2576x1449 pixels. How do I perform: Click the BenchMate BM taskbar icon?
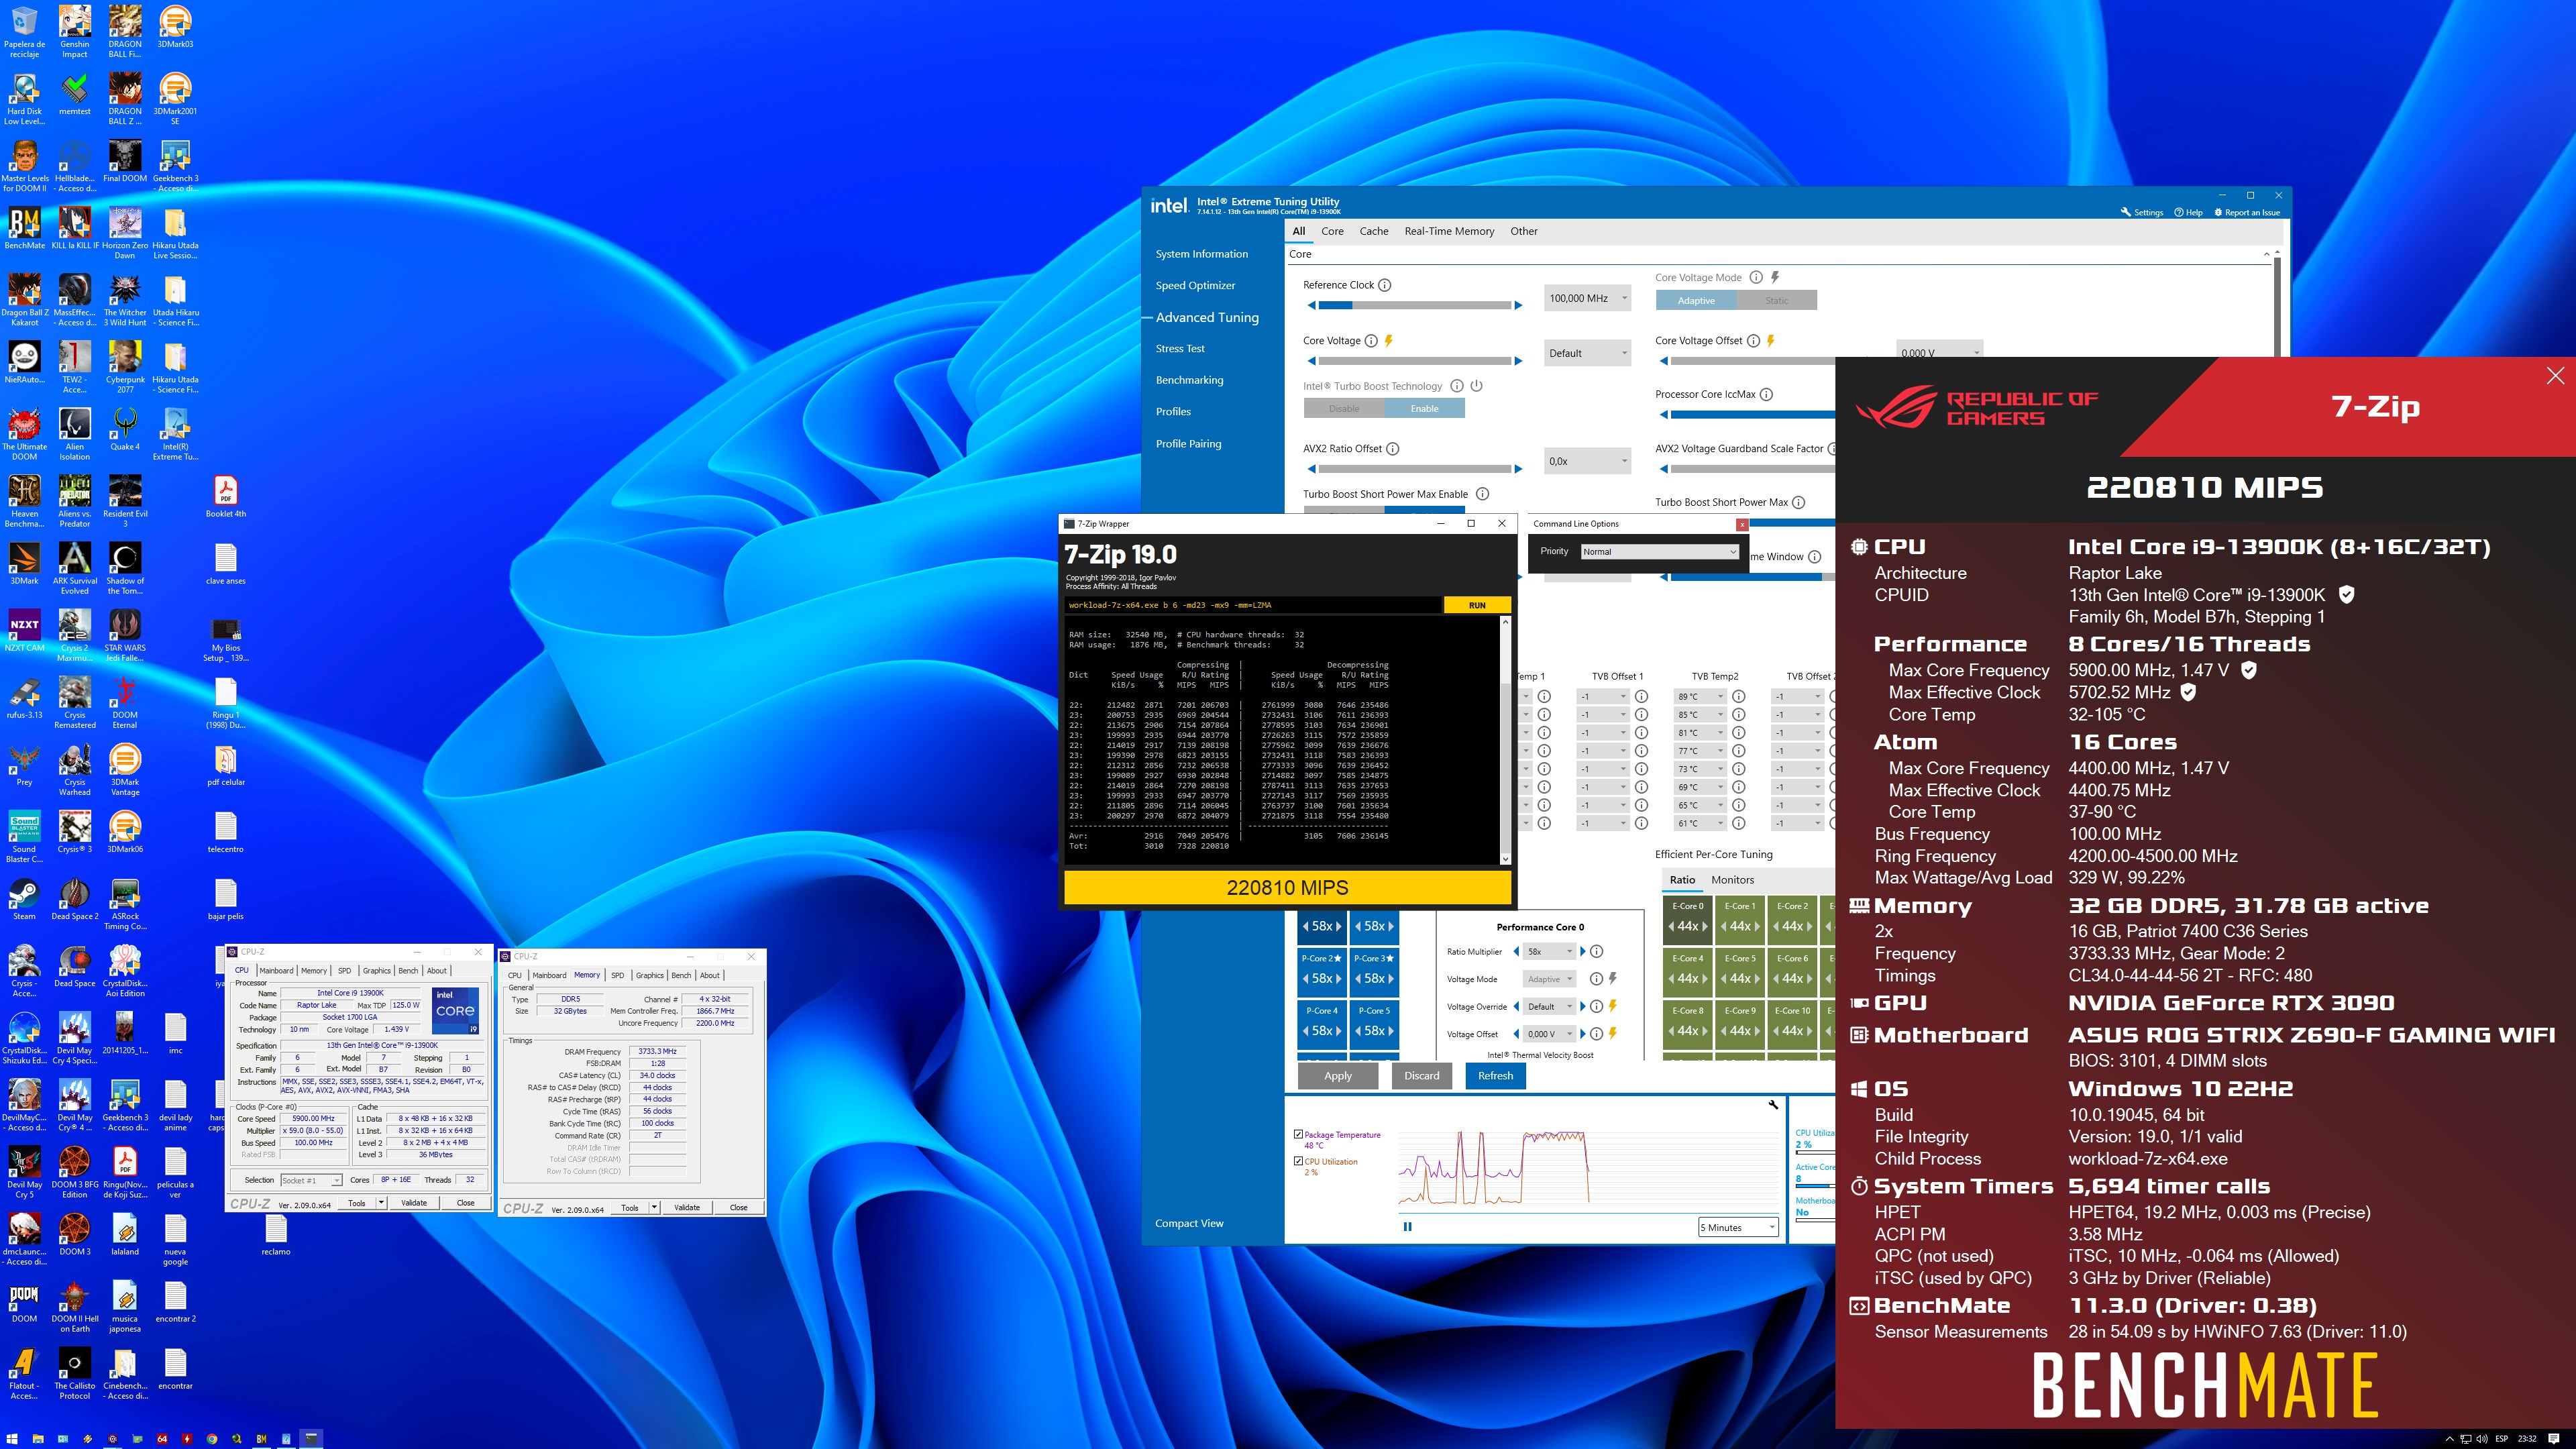261,1439
